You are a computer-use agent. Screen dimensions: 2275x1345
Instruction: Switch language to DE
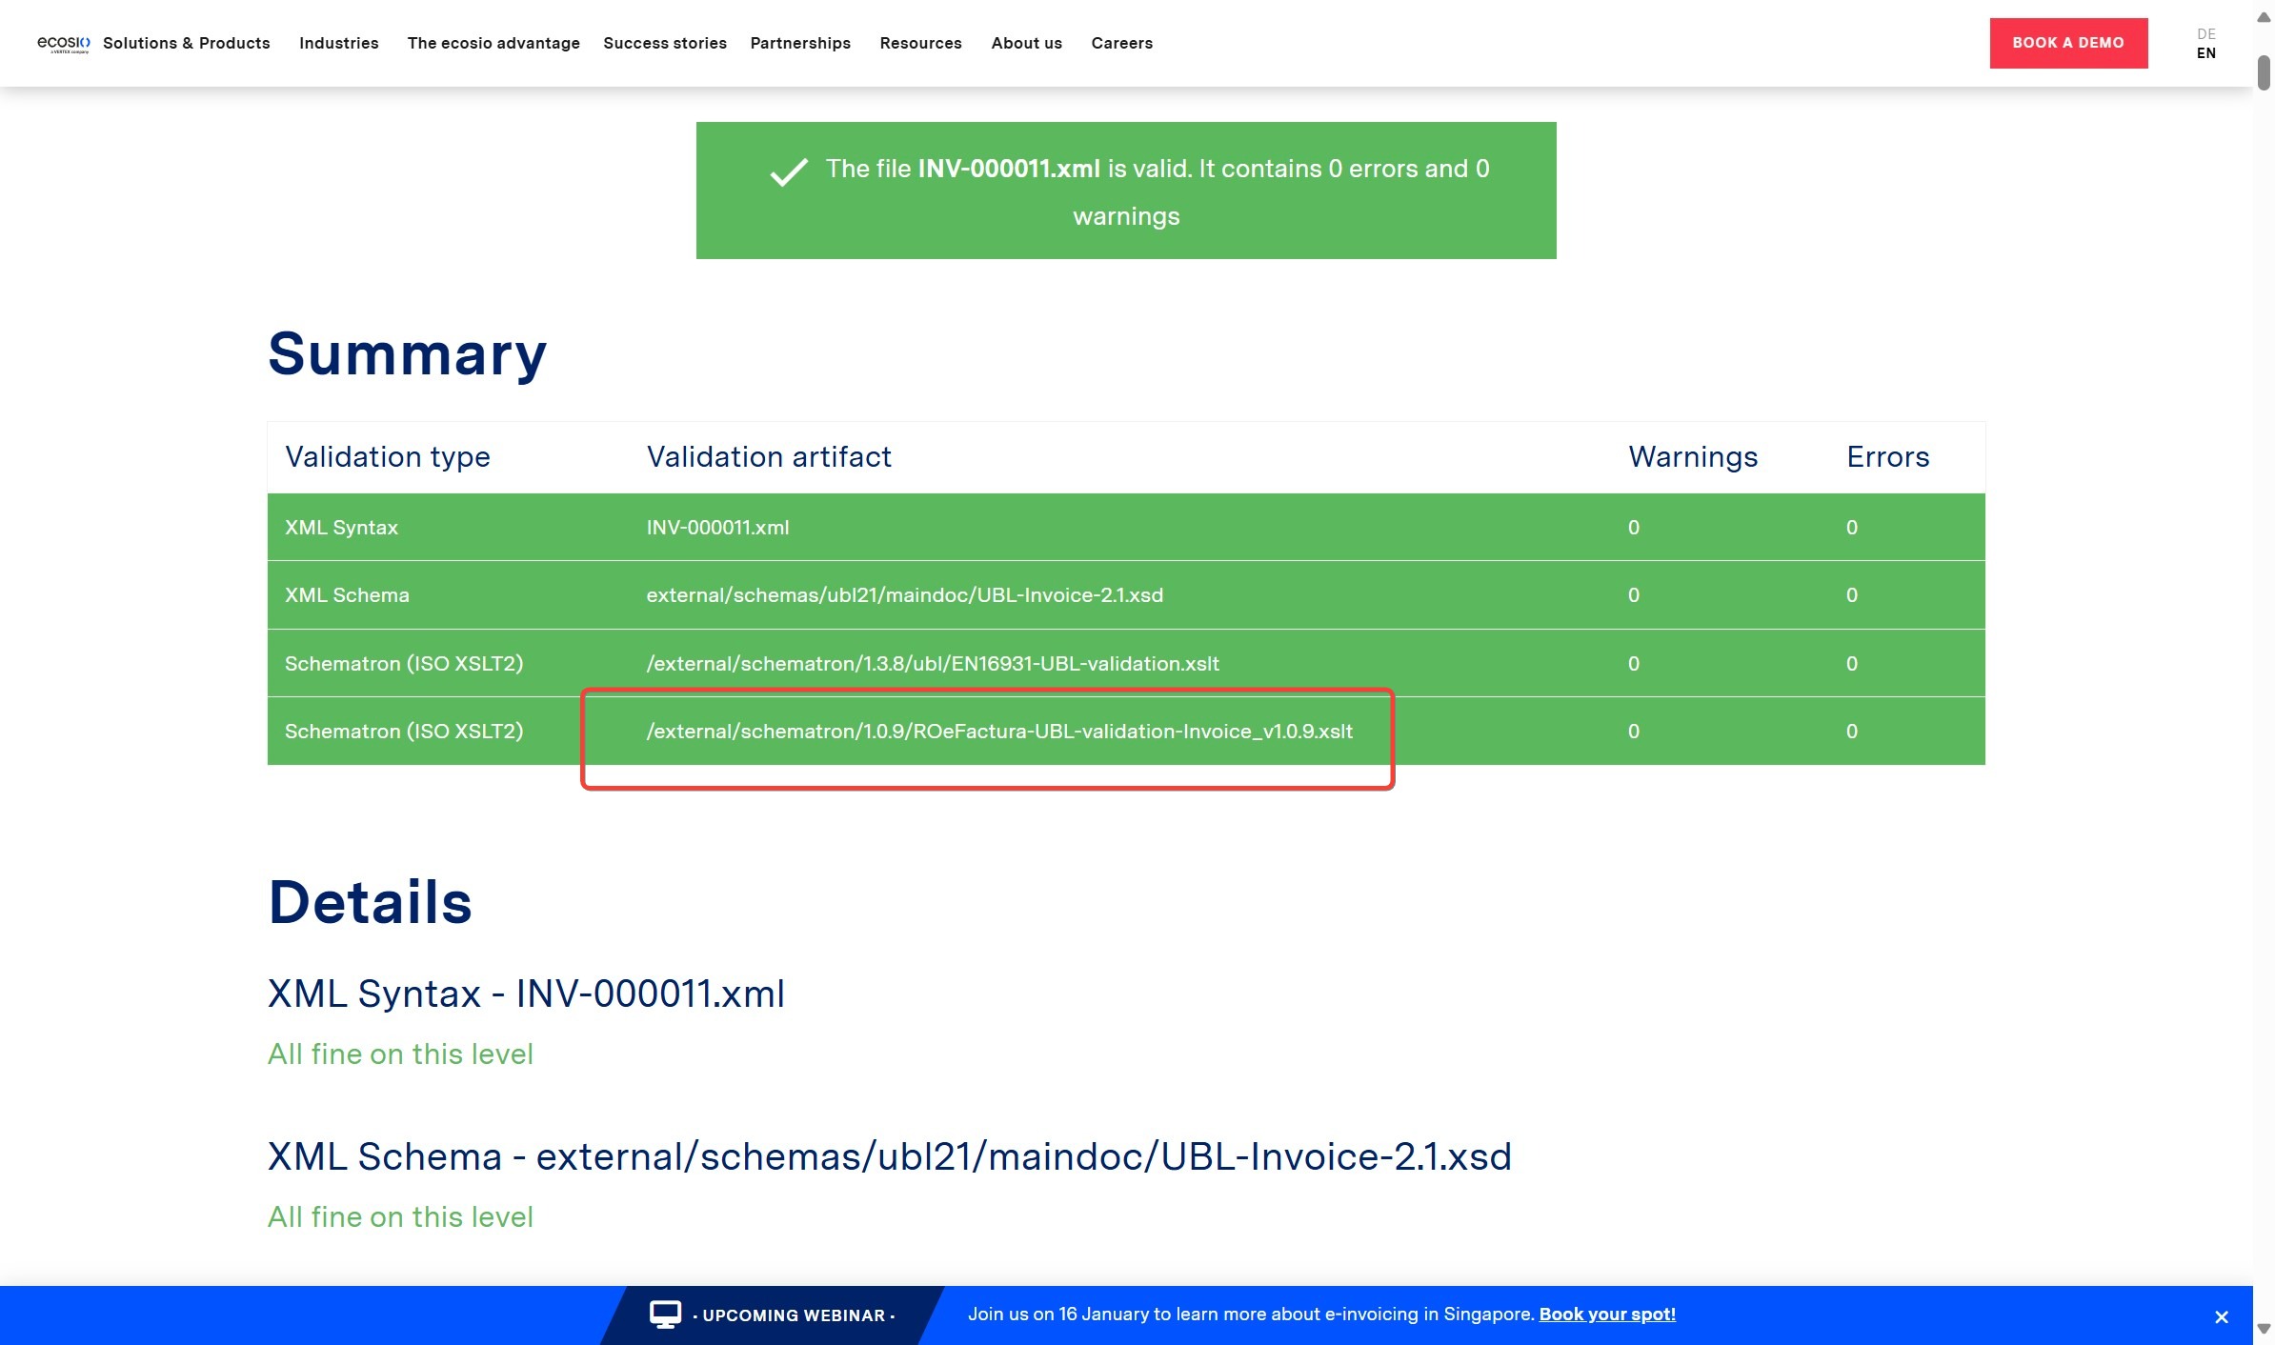(2205, 34)
